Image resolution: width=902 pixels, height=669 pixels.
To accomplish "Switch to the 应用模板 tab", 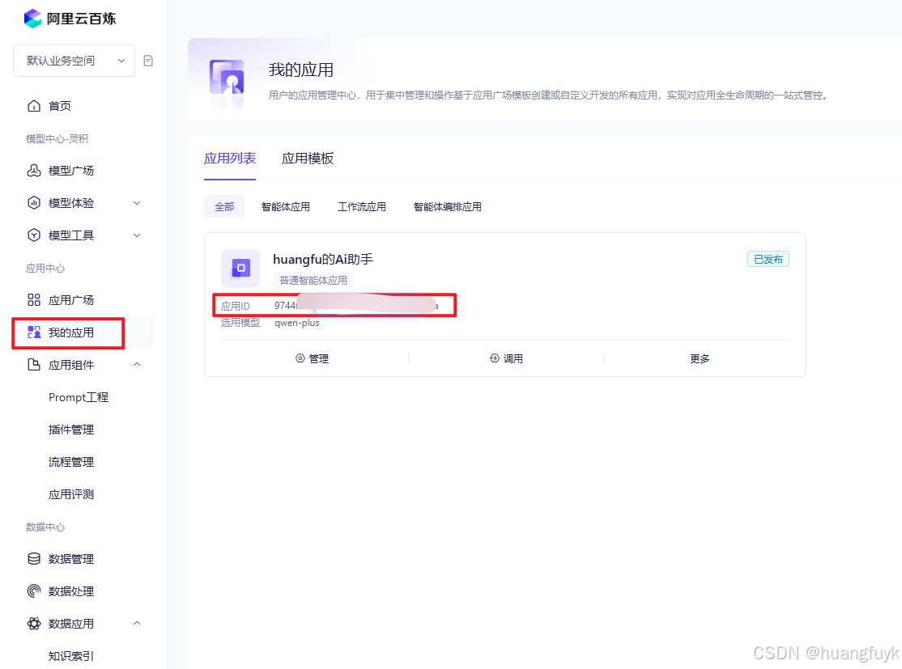I will tap(308, 159).
